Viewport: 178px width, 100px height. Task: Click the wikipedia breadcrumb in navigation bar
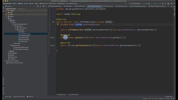pos(61,4)
